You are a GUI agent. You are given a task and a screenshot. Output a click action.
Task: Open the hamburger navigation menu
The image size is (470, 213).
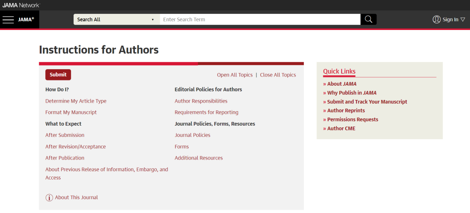pos(8,20)
